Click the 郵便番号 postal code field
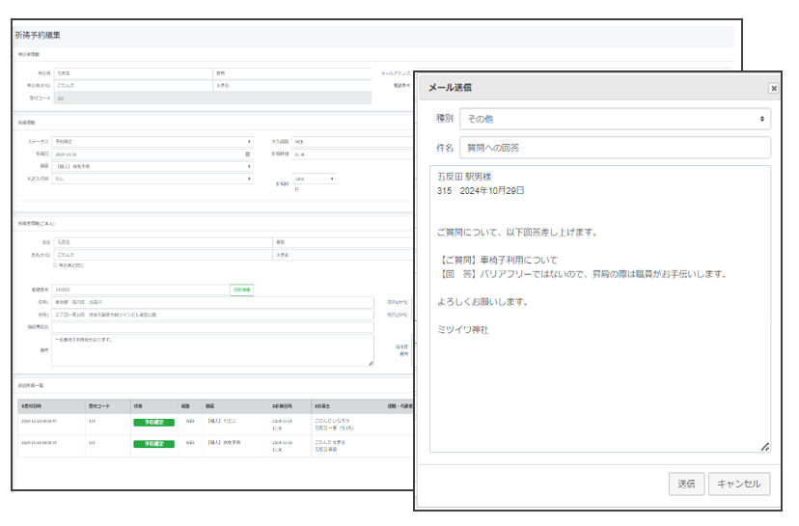Viewport: 799px width, 526px height. click(140, 290)
